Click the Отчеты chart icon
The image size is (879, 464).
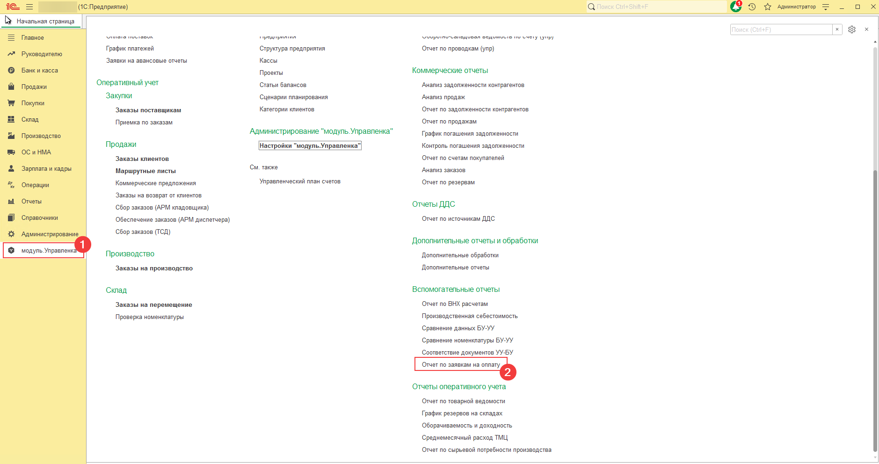pos(11,201)
